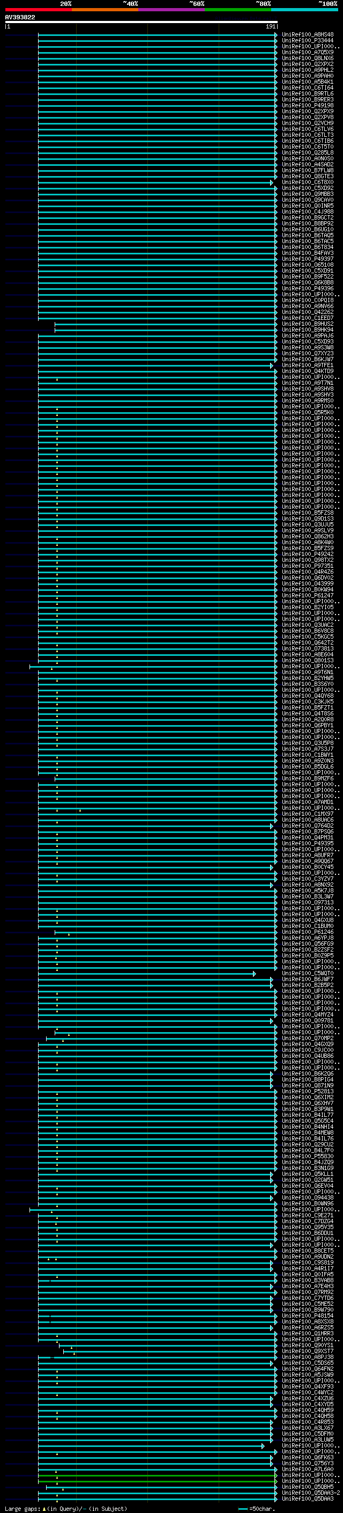The image size is (343, 1513).
Task: Select UniRef100_C6T8X0 entry
Action: pos(308,182)
